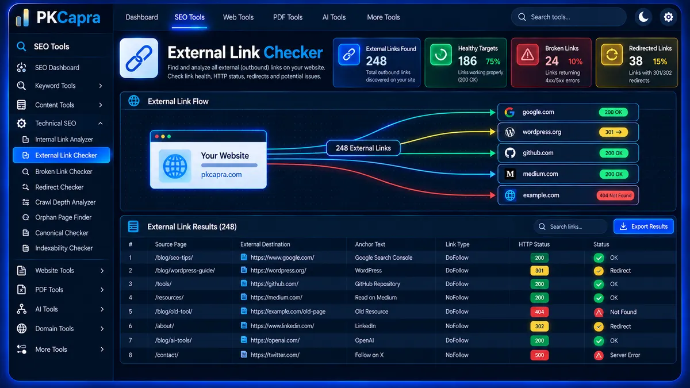Open Orphan Page Finder
This screenshot has height=388, width=690.
pyautogui.click(x=63, y=217)
